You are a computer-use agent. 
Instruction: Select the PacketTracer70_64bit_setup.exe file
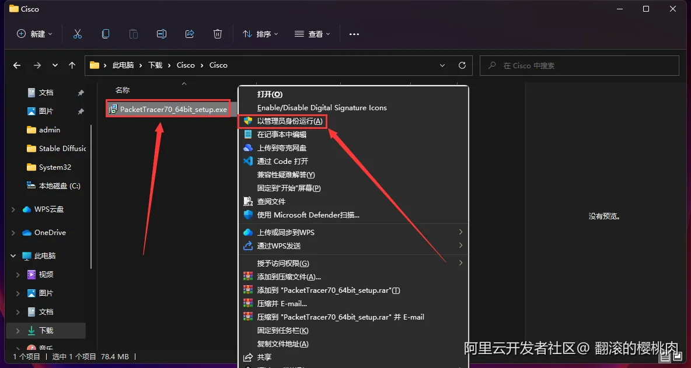pos(168,109)
